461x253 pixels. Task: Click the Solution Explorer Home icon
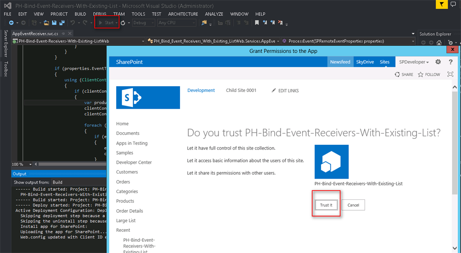pyautogui.click(x=439, y=42)
